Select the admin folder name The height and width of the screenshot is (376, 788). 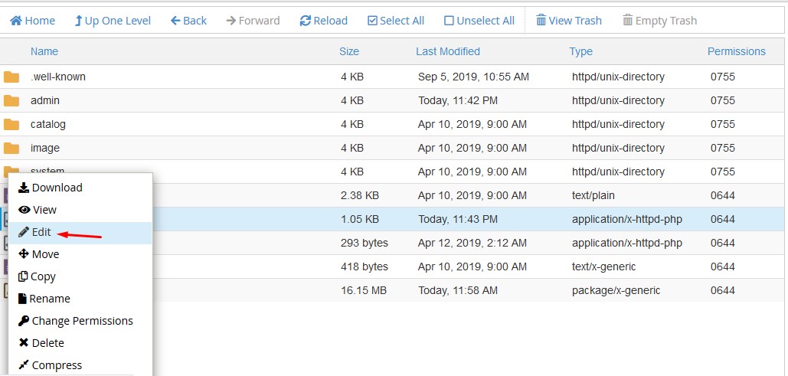(x=45, y=100)
